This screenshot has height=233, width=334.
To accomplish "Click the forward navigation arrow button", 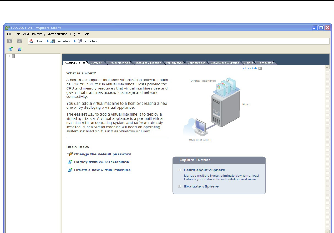I will click(19, 41).
